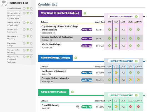Open comment bubble for Cornell University in sidebar
147x112 pixels.
pos(28,8)
